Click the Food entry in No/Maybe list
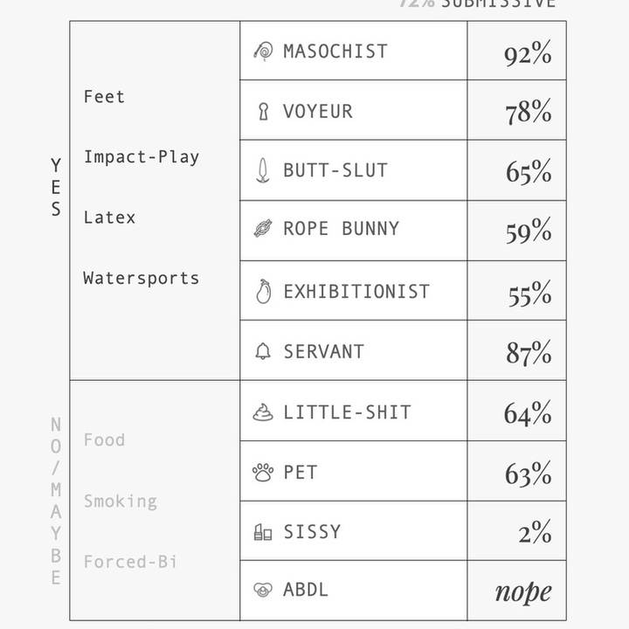Screen dimensions: 629x629 pyautogui.click(x=104, y=440)
